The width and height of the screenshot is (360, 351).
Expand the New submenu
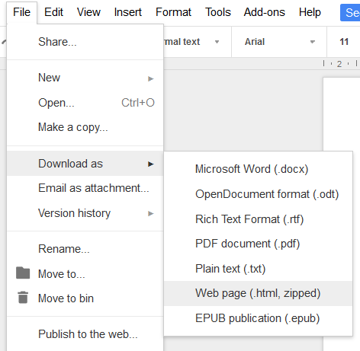pos(85,78)
